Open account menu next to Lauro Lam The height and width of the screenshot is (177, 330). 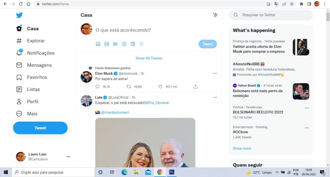[68, 157]
